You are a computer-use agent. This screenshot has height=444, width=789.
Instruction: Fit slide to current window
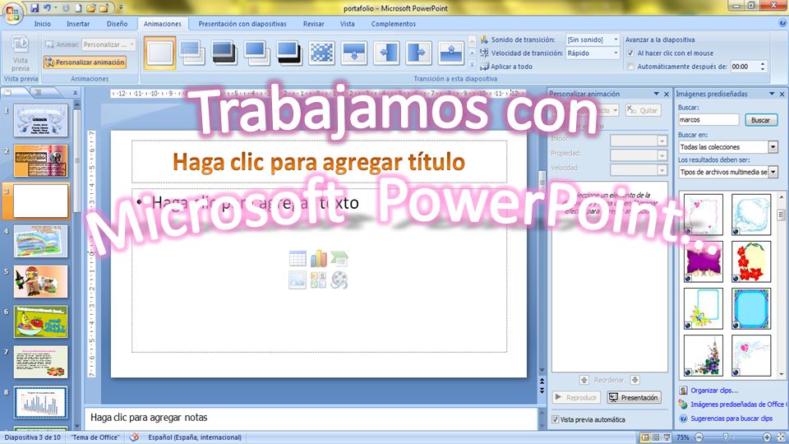[781, 437]
